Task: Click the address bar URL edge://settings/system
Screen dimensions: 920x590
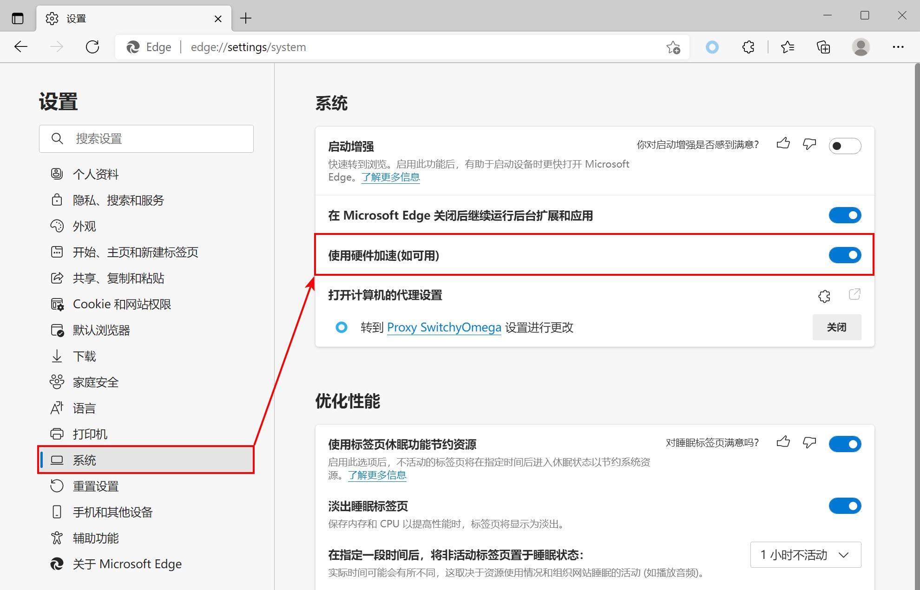Action: pos(248,47)
